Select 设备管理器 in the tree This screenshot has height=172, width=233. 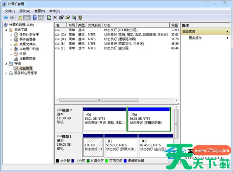[x=27, y=58]
